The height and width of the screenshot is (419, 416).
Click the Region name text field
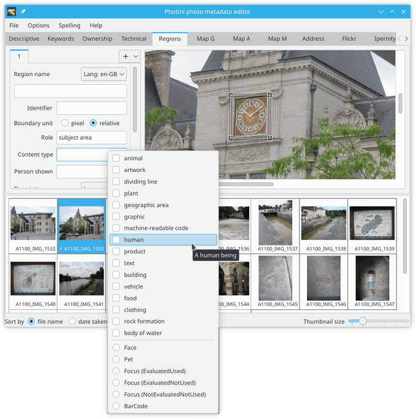71,91
